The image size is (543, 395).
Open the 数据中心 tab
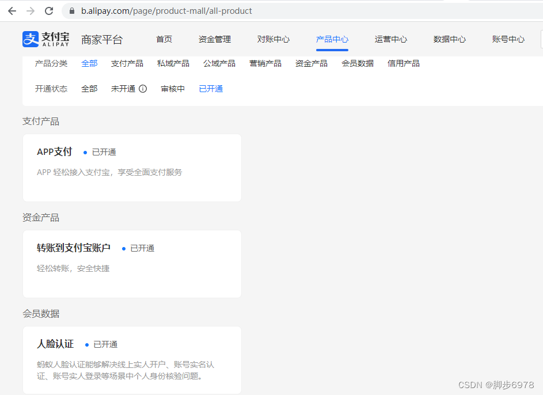pyautogui.click(x=450, y=40)
